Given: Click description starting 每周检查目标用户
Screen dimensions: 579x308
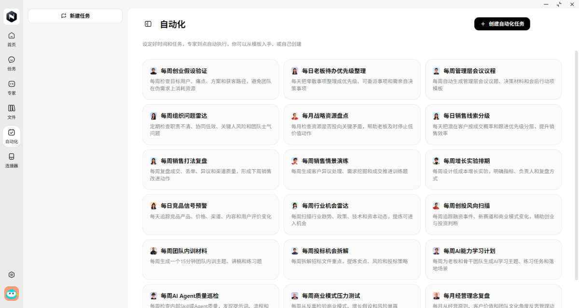Looking at the screenshot, I should click(210, 85).
